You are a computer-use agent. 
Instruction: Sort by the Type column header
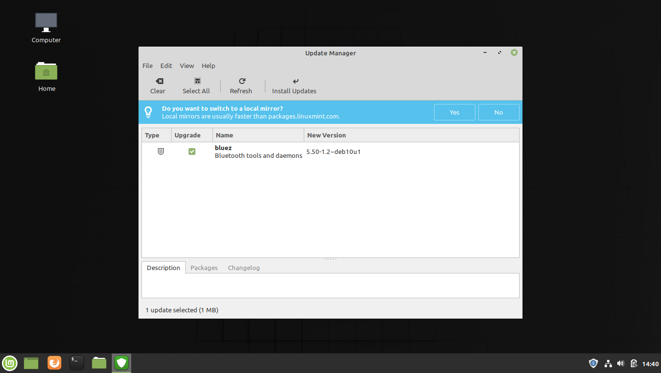(x=157, y=135)
